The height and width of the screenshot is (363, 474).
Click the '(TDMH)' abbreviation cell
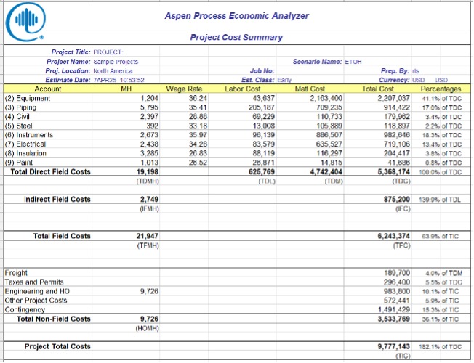(x=148, y=181)
